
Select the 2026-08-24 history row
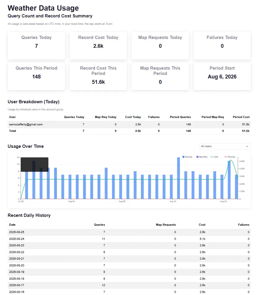(x=129, y=239)
